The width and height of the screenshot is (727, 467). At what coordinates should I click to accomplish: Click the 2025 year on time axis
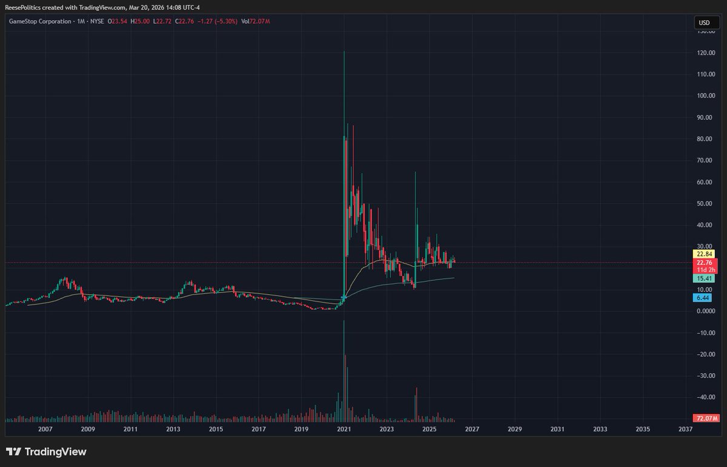430,429
